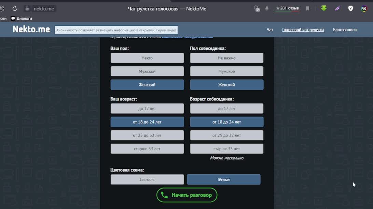The width and height of the screenshot is (373, 209).
Task: Open the VK extension icon
Action: pos(364,9)
